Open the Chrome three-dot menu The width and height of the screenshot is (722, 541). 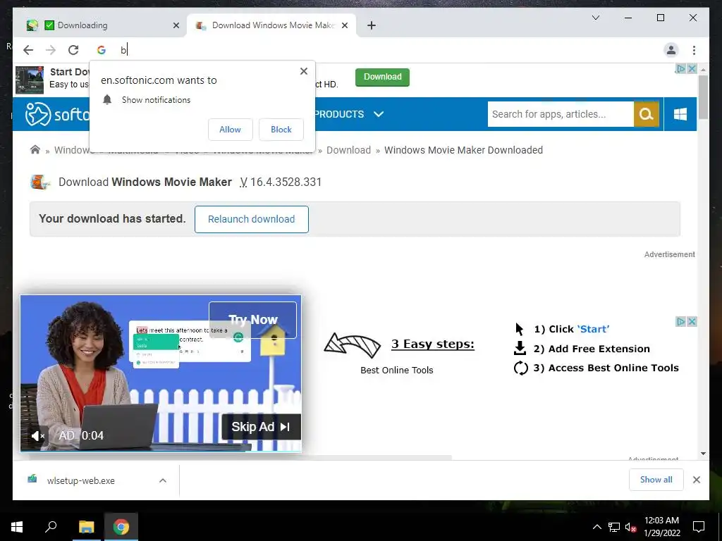(x=694, y=50)
